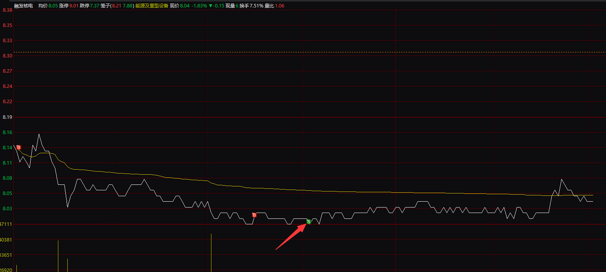
Task: Click the 涨停 9.01 limit-up value
Action: pyautogui.click(x=69, y=6)
